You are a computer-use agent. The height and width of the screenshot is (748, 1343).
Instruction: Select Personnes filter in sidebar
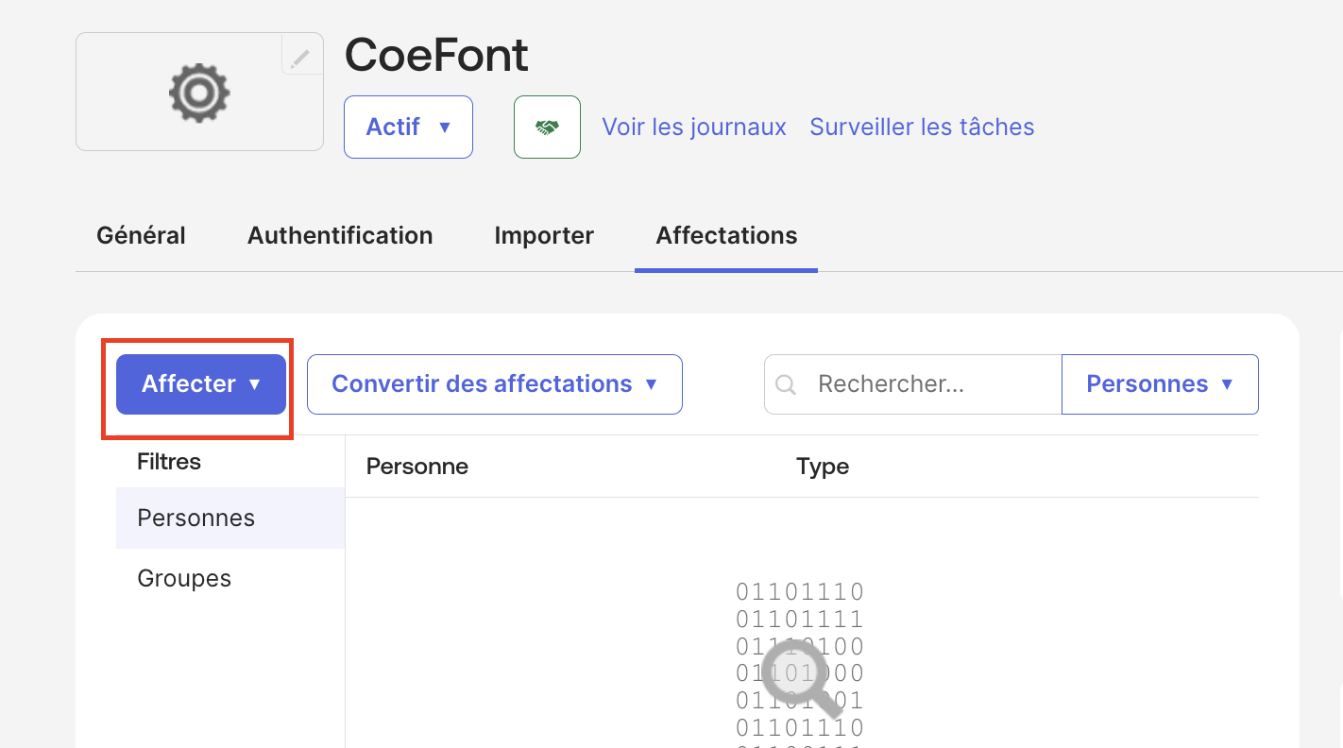coord(230,518)
